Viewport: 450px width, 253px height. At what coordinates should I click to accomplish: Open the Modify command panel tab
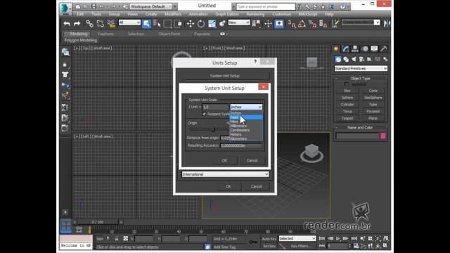345,48
